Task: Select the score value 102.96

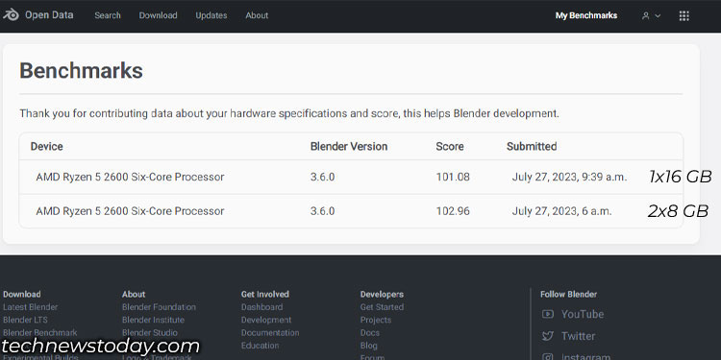Action: (453, 211)
